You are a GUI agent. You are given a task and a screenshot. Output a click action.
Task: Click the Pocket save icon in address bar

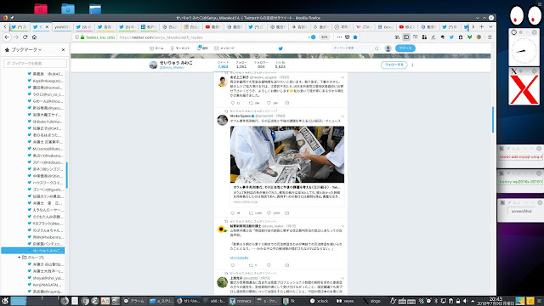click(348, 37)
